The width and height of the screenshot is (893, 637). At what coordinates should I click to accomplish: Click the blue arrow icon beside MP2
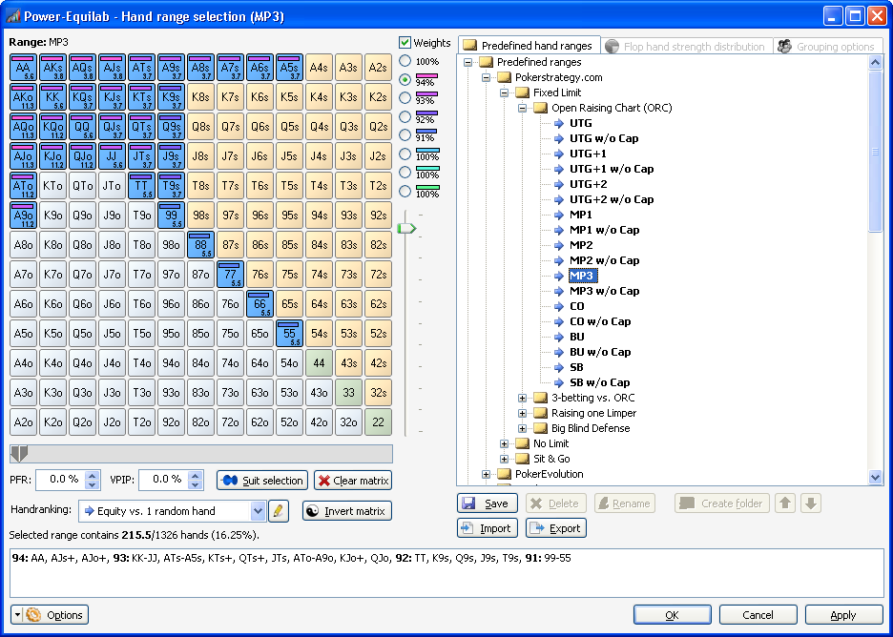[x=559, y=245]
